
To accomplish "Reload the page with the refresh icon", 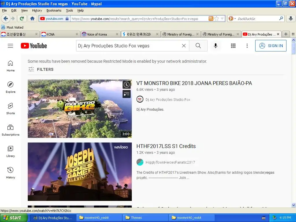I will point(22,18).
